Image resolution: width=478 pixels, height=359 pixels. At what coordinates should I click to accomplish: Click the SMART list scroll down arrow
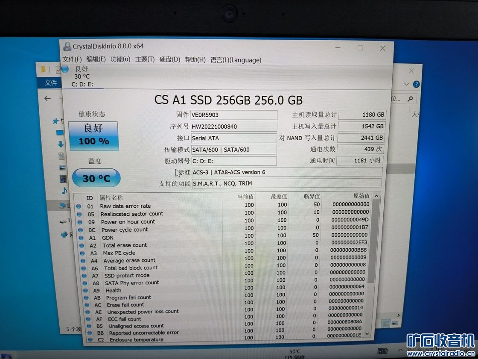coord(367,334)
